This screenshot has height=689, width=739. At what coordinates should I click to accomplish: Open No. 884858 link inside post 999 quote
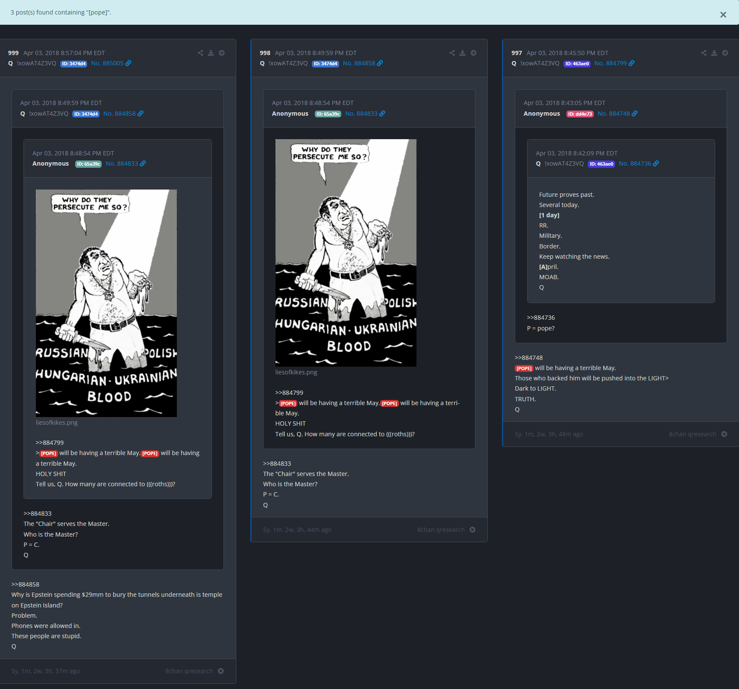click(120, 114)
